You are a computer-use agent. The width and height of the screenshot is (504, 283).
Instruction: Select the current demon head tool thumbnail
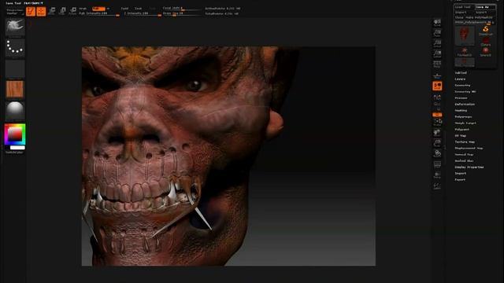click(465, 35)
